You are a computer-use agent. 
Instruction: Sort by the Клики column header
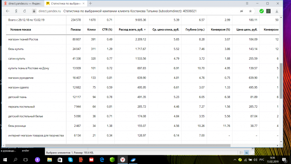tap(92, 30)
